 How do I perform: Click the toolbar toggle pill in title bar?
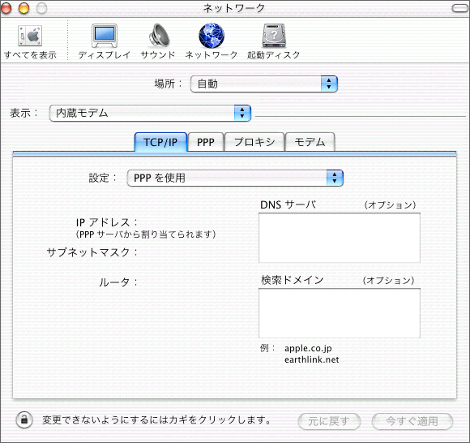click(x=459, y=8)
